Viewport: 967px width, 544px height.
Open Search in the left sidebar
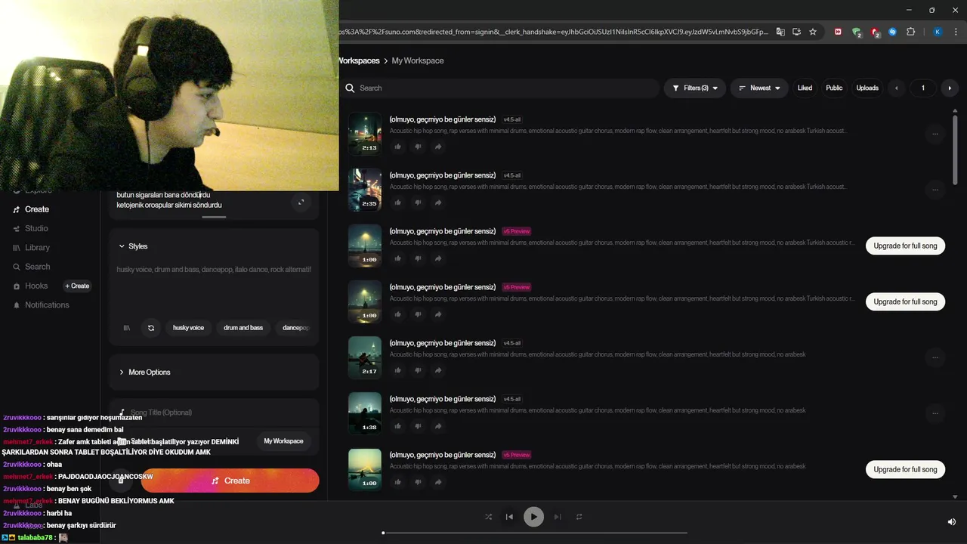coord(37,267)
